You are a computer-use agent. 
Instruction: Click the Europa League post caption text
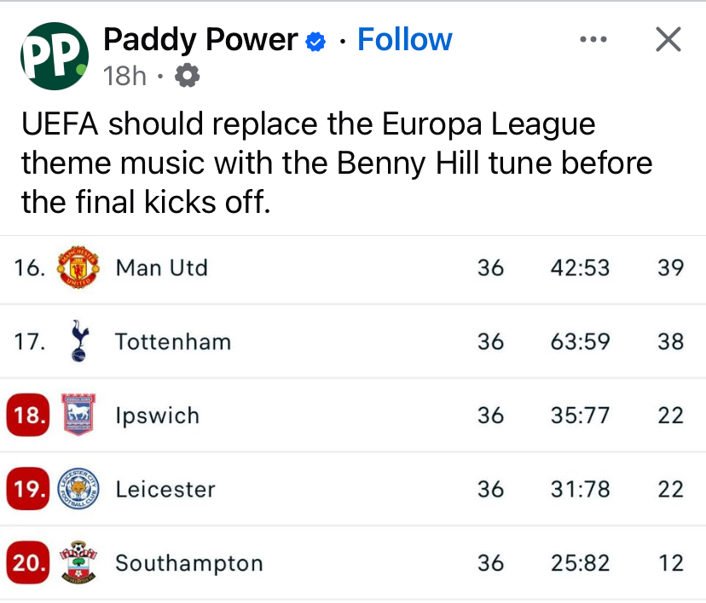click(x=336, y=163)
